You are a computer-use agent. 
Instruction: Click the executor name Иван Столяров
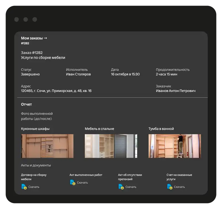tap(78, 74)
